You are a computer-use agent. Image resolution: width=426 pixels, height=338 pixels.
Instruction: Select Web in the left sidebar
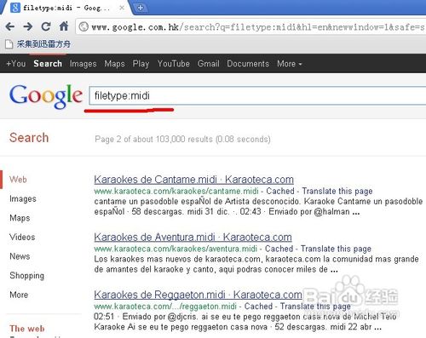click(x=18, y=180)
